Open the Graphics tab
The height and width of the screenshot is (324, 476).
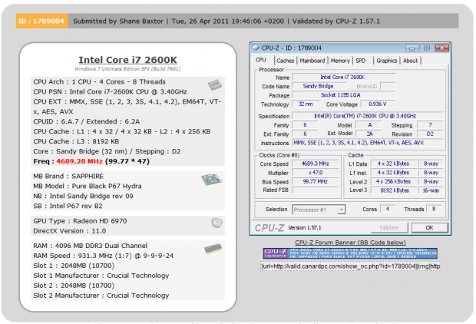(x=386, y=61)
